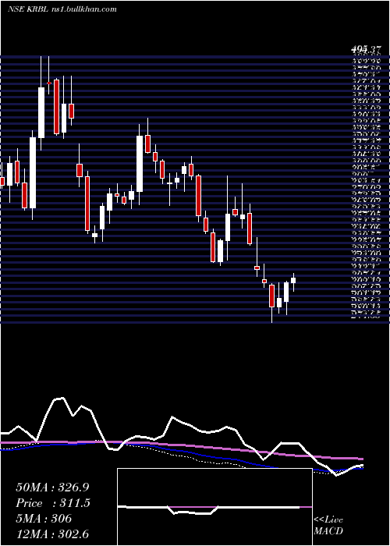Click the 495.37 top price label
Viewport: 390px width, 546px height.
(366, 50)
